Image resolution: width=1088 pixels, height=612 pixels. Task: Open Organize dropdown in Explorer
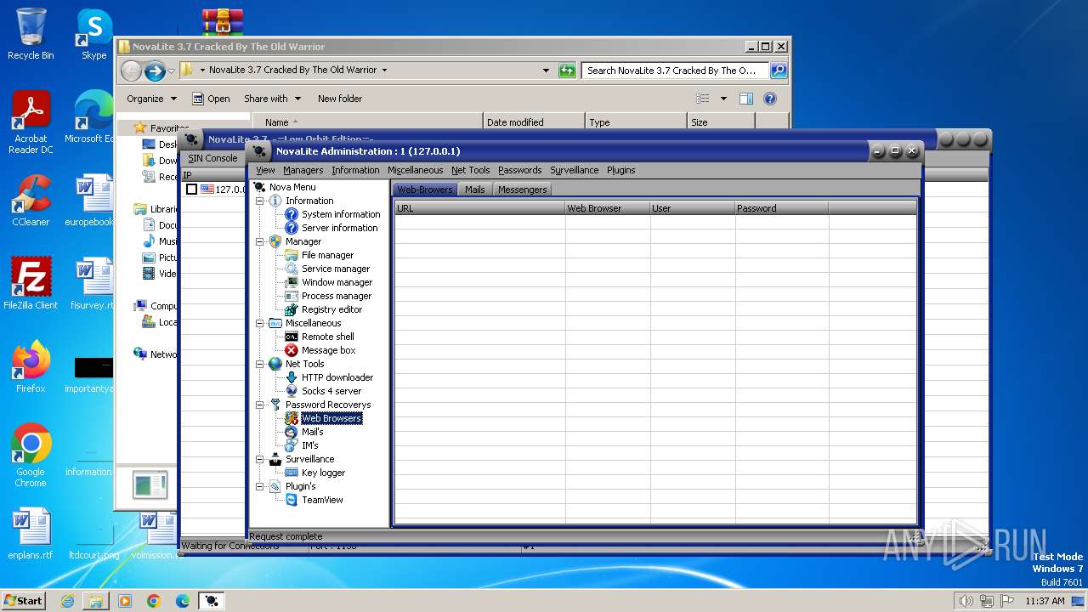click(151, 99)
